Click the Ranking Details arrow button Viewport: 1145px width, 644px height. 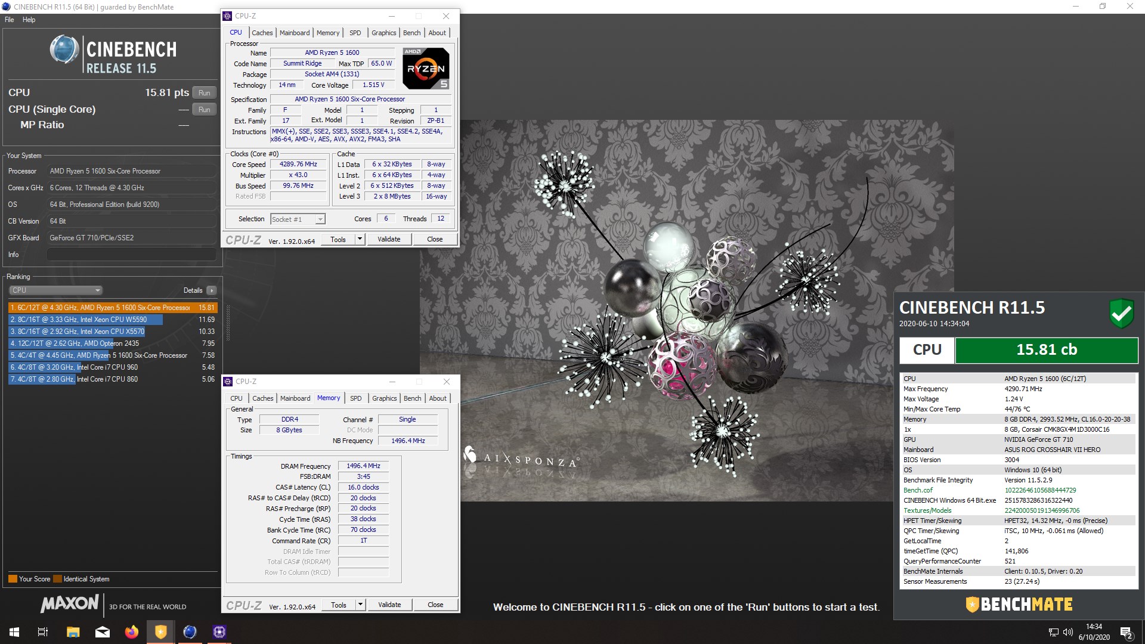pyautogui.click(x=212, y=290)
